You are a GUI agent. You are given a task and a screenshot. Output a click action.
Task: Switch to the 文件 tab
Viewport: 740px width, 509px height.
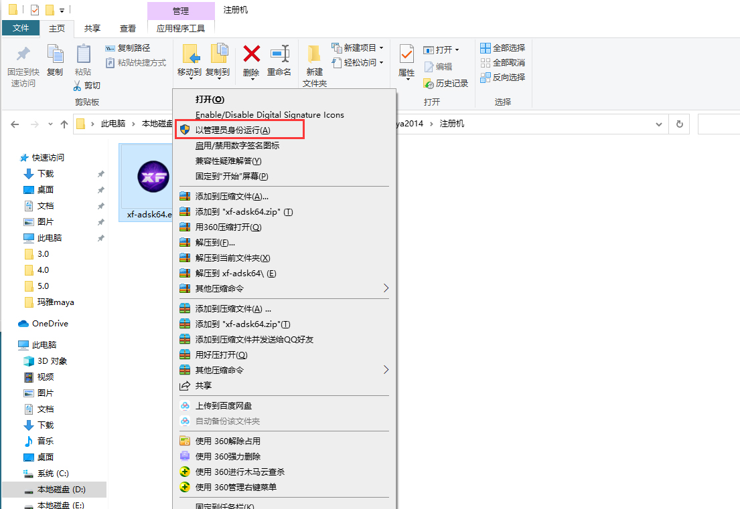[x=20, y=28]
